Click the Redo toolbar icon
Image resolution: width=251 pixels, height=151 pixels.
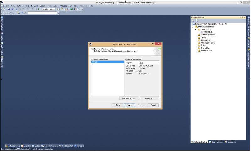pos(33,9)
